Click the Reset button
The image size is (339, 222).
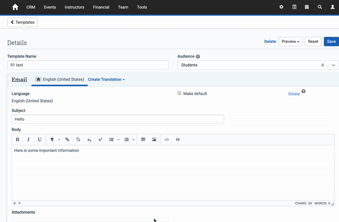313,41
